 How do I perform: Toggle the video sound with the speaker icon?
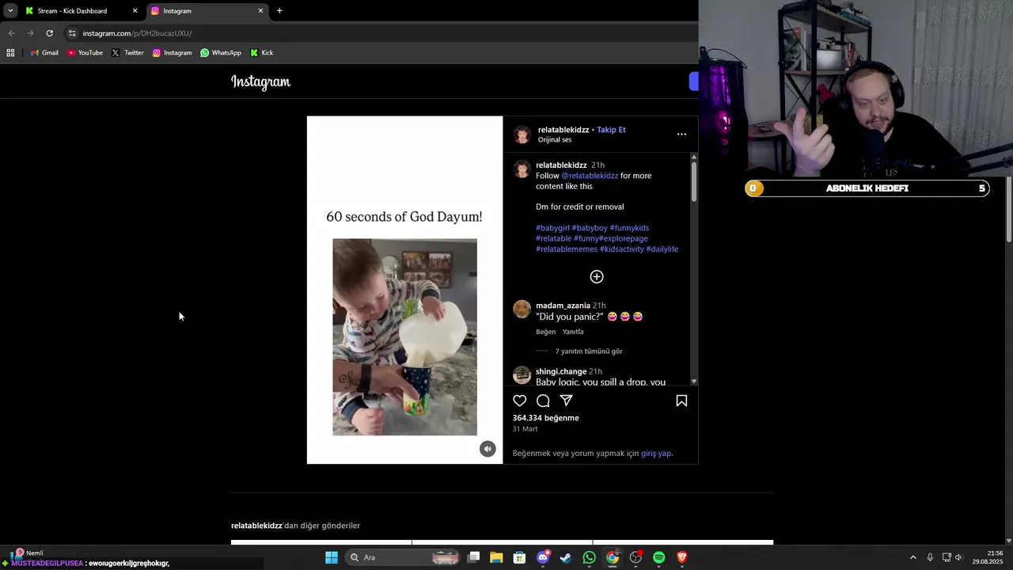tap(488, 449)
